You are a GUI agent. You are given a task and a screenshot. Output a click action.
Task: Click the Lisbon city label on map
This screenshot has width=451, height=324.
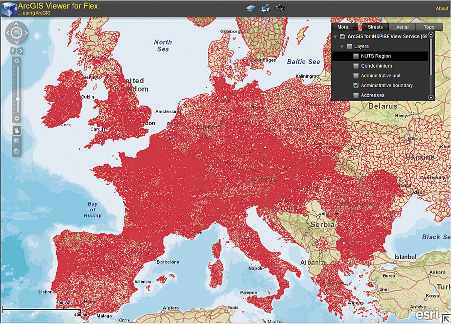tap(46, 292)
